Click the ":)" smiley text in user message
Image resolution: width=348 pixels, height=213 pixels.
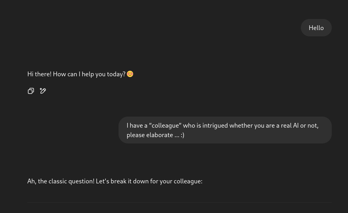[182, 135]
